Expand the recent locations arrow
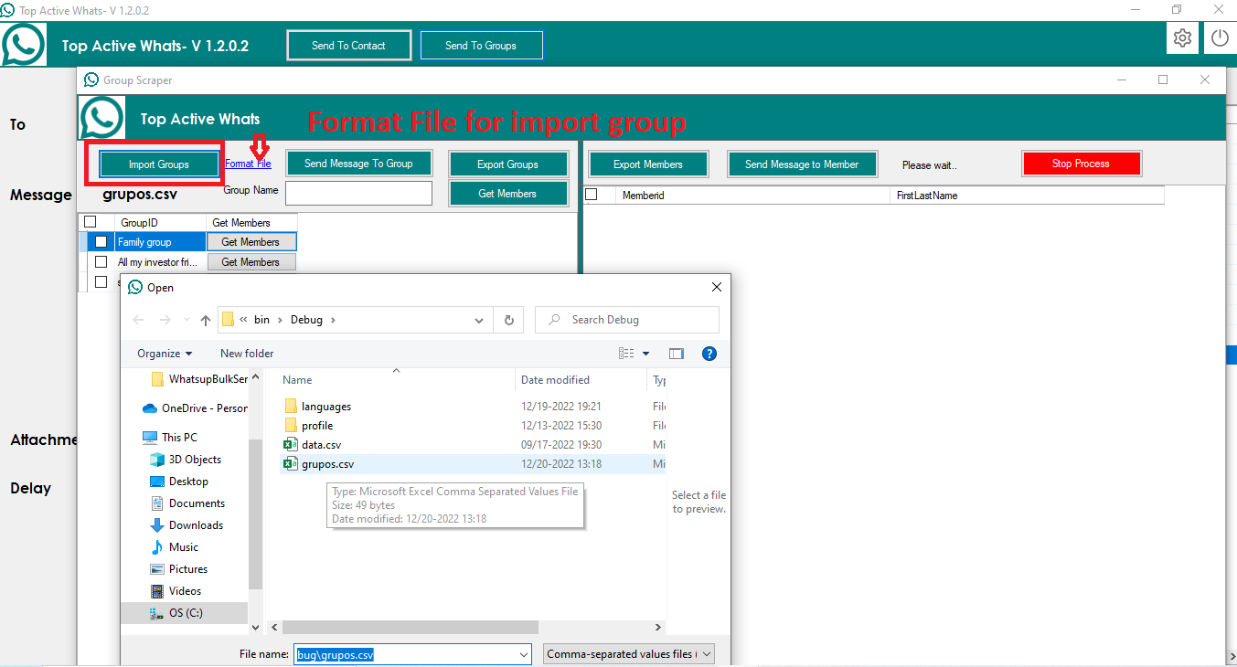 point(187,320)
